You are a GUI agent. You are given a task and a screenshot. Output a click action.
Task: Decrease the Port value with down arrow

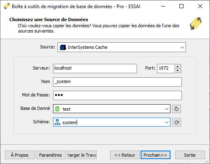(x=177, y=71)
